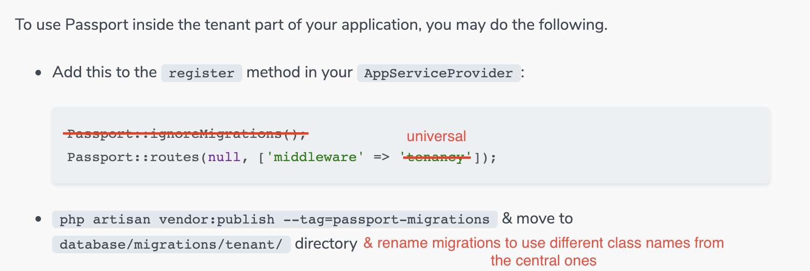Image resolution: width=810 pixels, height=271 pixels.
Task: Click the green 'middleware' string
Action: [315, 157]
